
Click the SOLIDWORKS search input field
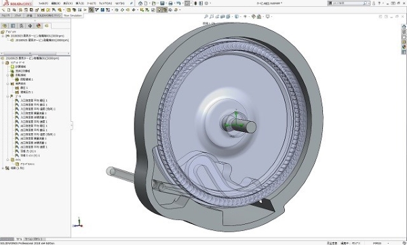[349, 3]
